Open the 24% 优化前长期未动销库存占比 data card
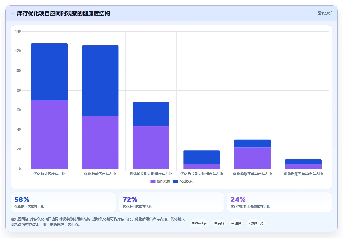The width and height of the screenshot is (343, 238). pos(280,202)
